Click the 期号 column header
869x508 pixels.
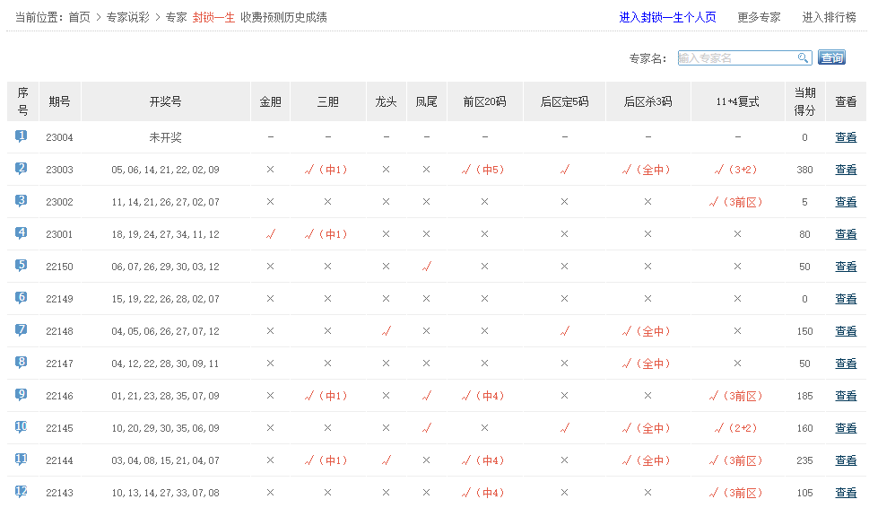pyautogui.click(x=59, y=101)
